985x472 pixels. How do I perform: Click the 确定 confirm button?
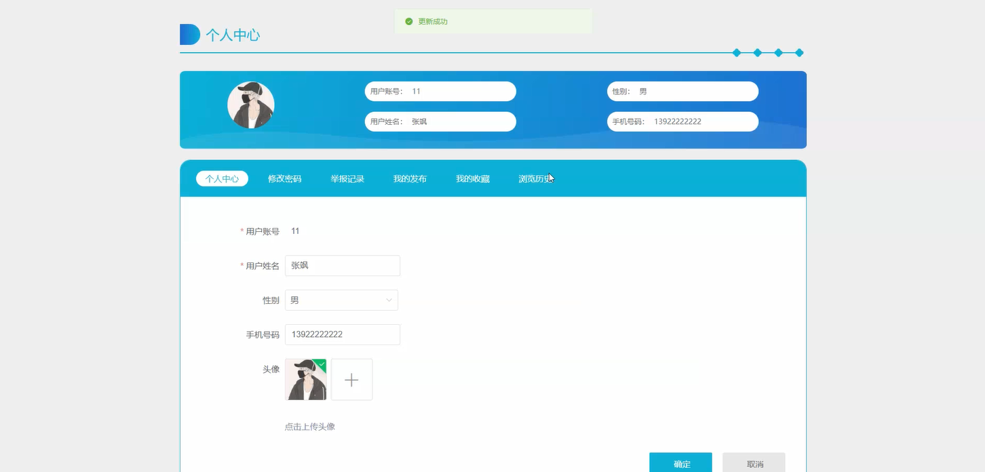pos(680,463)
